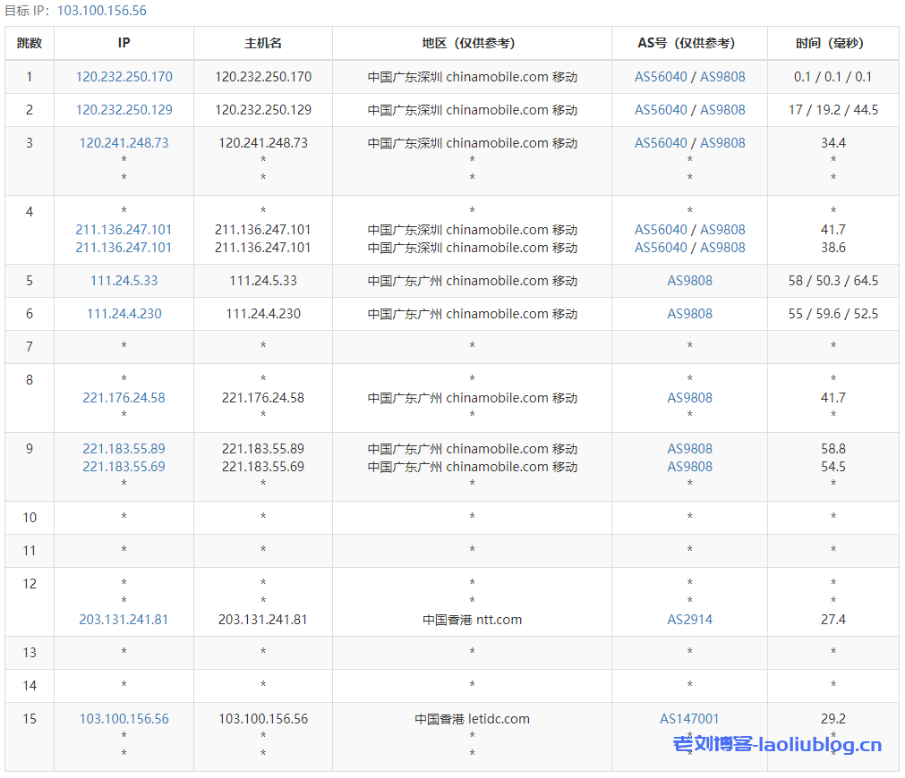Click the AS9808 link in hop 2 row
The width and height of the screenshot is (905, 778).
(x=722, y=110)
